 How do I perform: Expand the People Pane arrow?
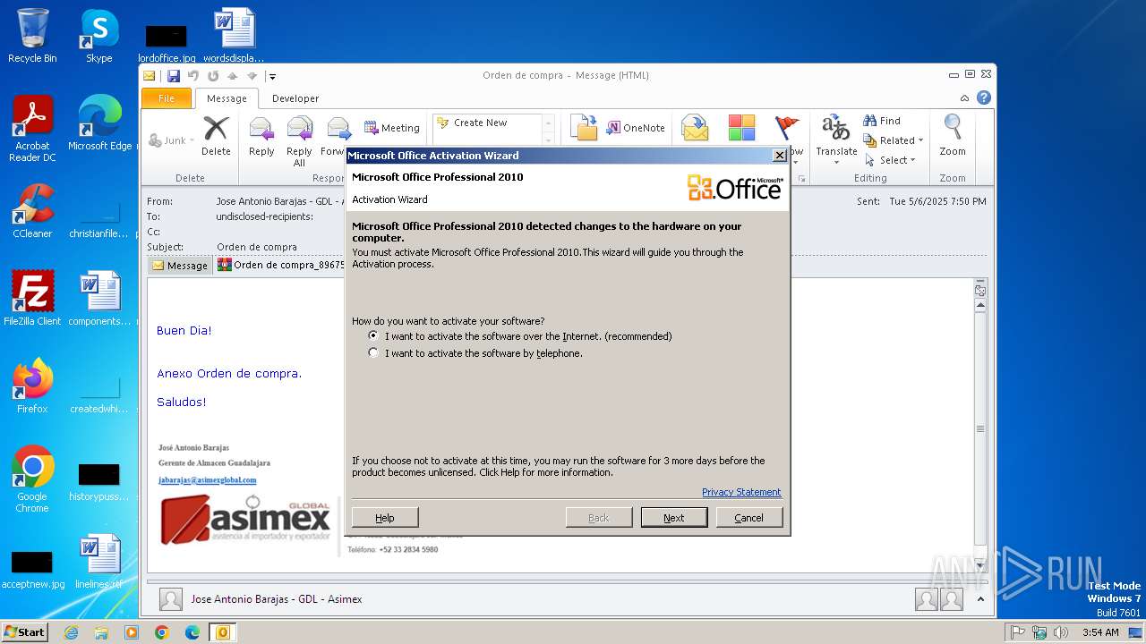point(980,599)
